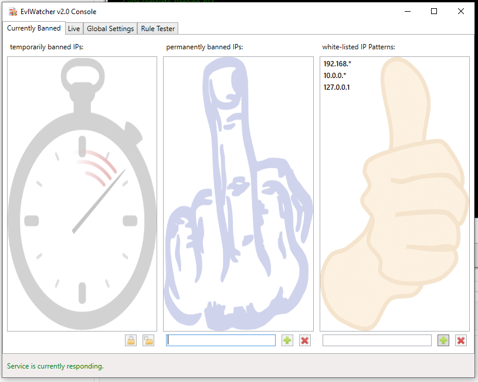Click the green plus to add white-list pattern
This screenshot has height=382, width=478.
coord(443,340)
